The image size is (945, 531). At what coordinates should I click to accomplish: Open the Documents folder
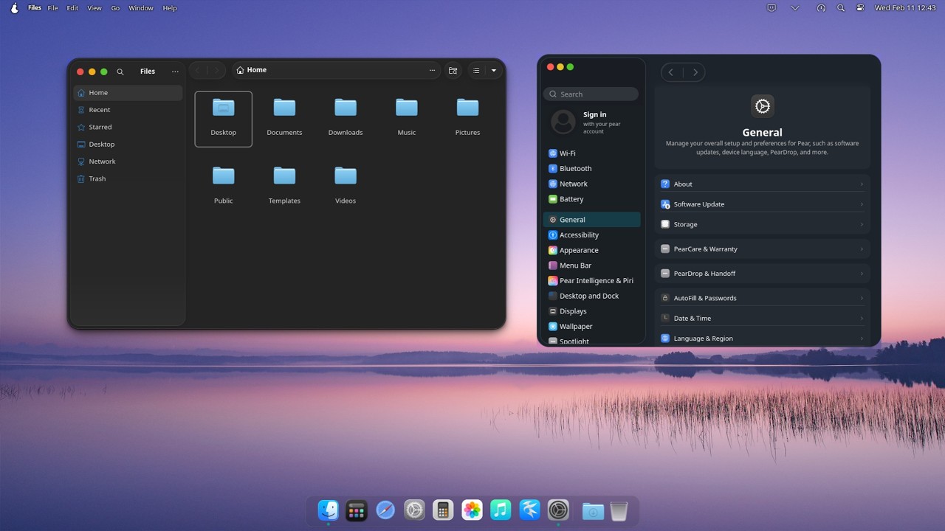point(284,118)
